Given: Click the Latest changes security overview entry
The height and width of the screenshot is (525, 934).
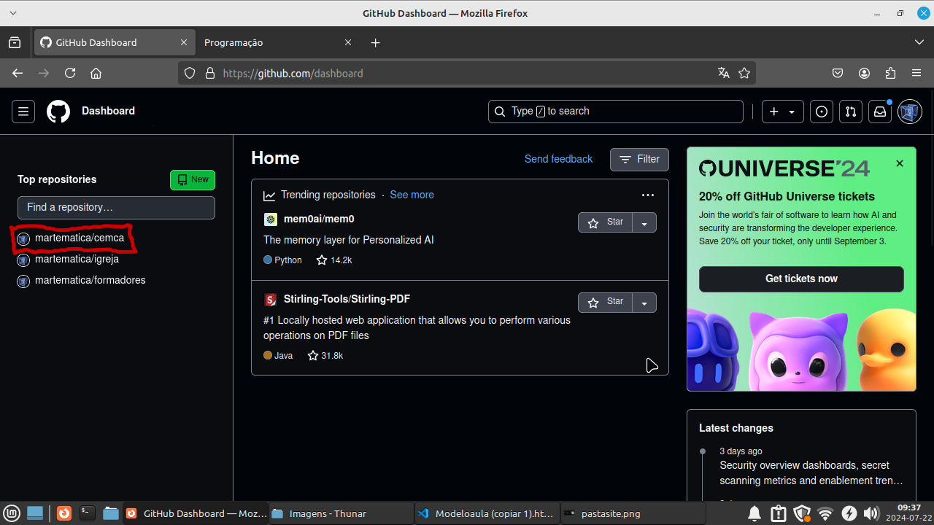Looking at the screenshot, I should coord(811,473).
